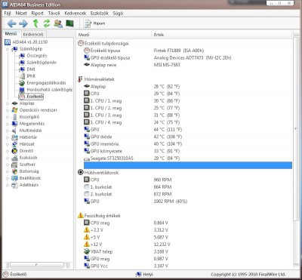Click the Hőmérsékletek thermometer icon
The image size is (302, 280).
pos(80,79)
